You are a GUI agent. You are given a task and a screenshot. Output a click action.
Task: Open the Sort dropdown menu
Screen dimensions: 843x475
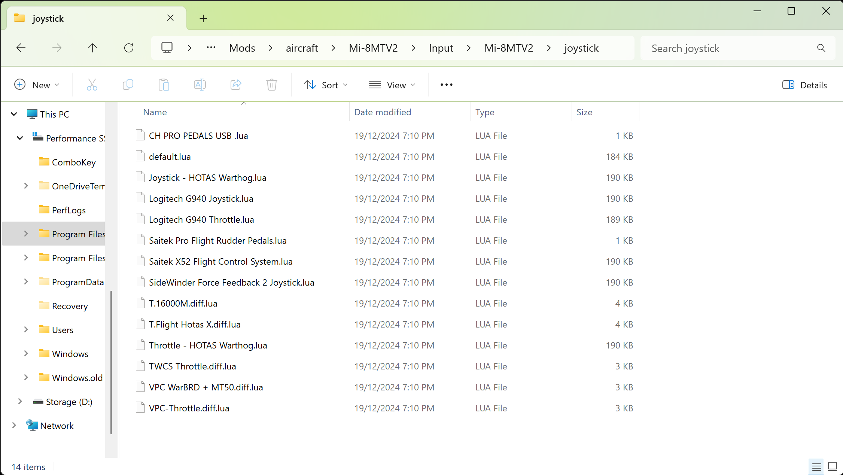pyautogui.click(x=326, y=85)
